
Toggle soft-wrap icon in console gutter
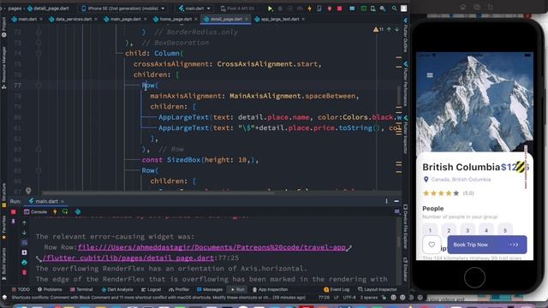click(25, 242)
